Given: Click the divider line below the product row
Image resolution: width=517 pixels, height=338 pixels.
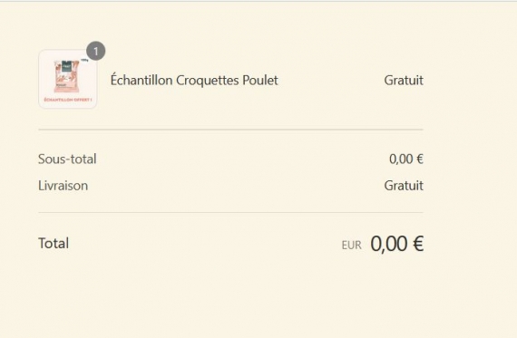Looking at the screenshot, I should pos(230,130).
